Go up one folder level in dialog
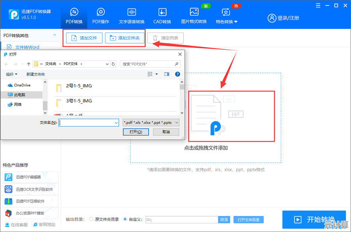351x232 pixels. [x=28, y=64]
